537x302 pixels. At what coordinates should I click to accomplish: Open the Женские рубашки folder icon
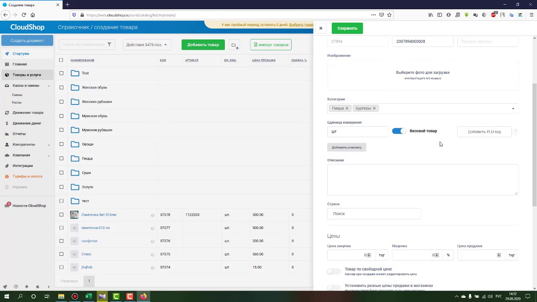pyautogui.click(x=75, y=102)
